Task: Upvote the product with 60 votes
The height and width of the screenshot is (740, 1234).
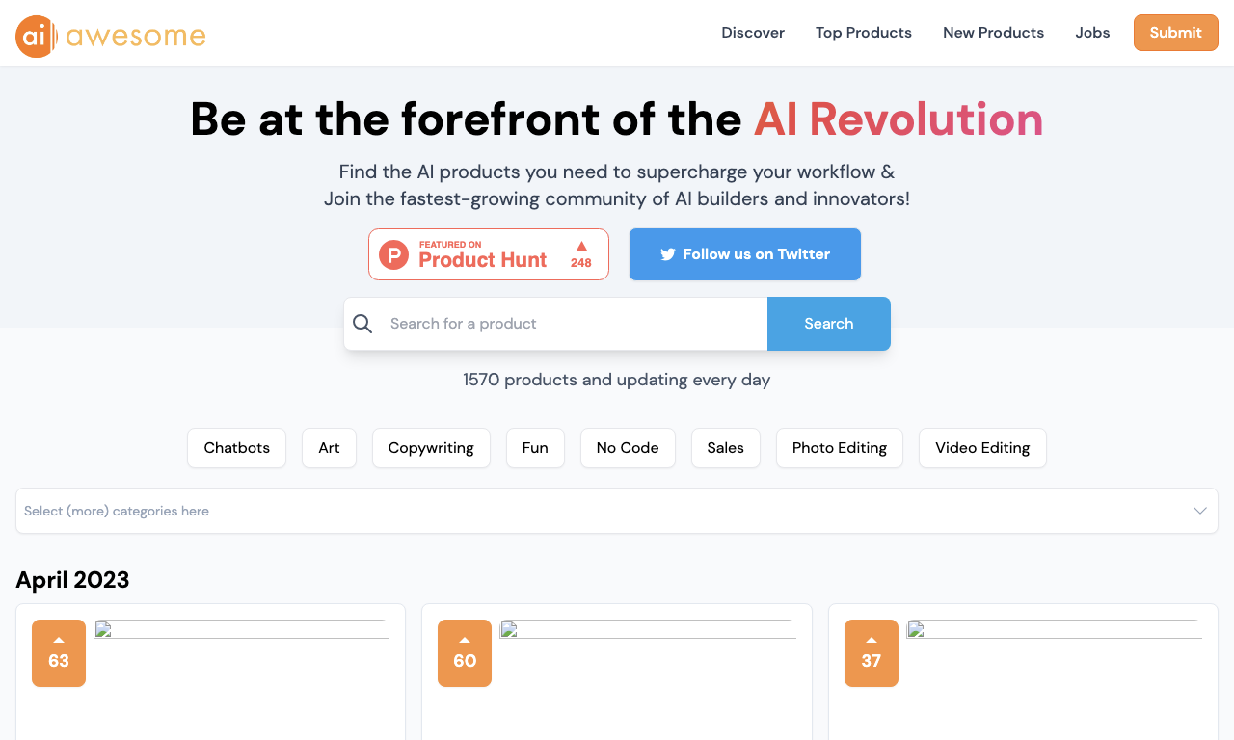Action: [465, 653]
